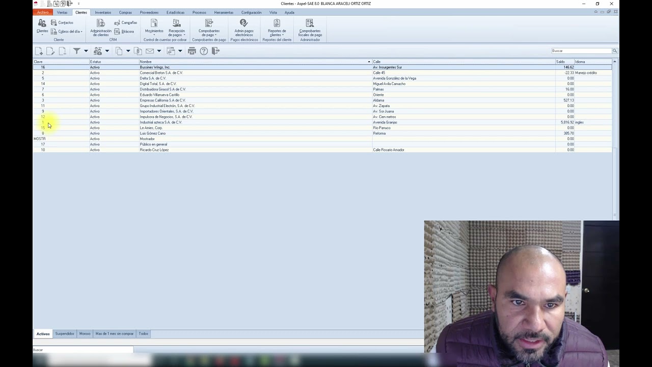Viewport: 652px width, 367px height.
Task: Select the Bussines Wings, Inc. row
Action: tap(322, 67)
